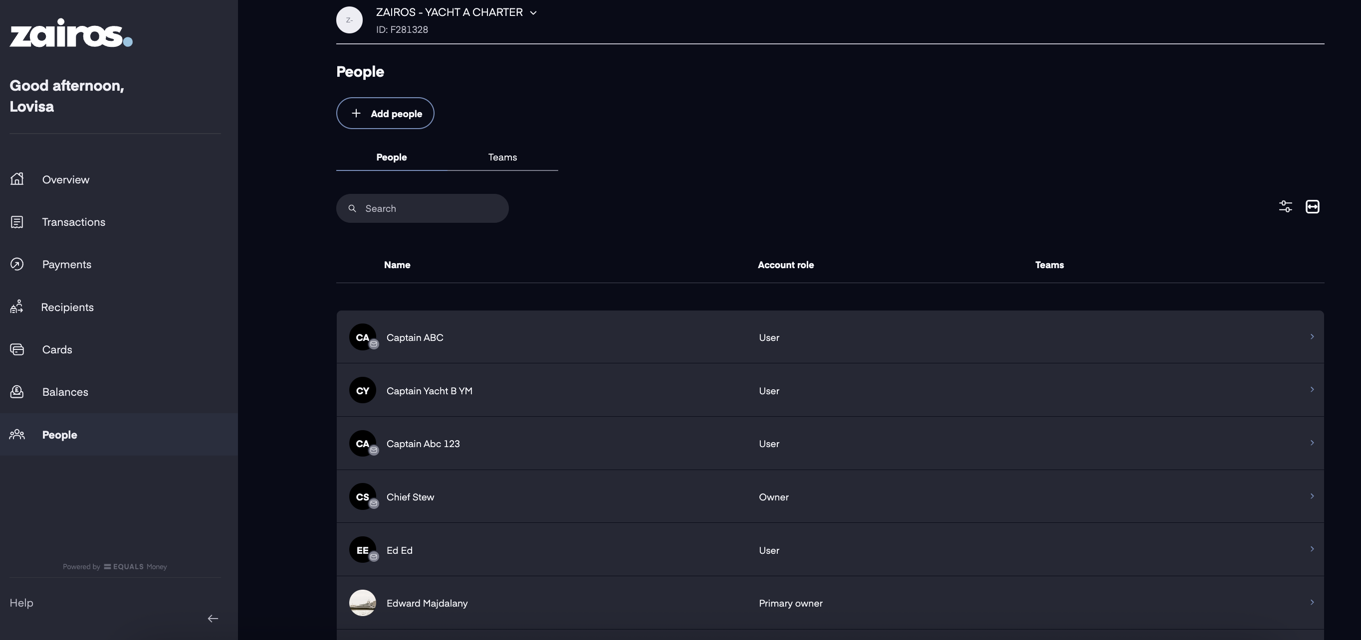This screenshot has width=1361, height=640.
Task: Click the ID: F281328 text
Action: click(x=402, y=29)
